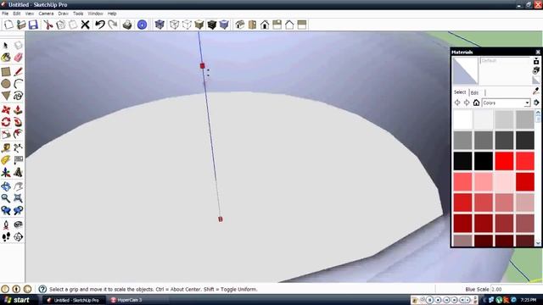The image size is (543, 305).
Task: Pick the eyedropper Sample Paint tool
Action: [536, 91]
